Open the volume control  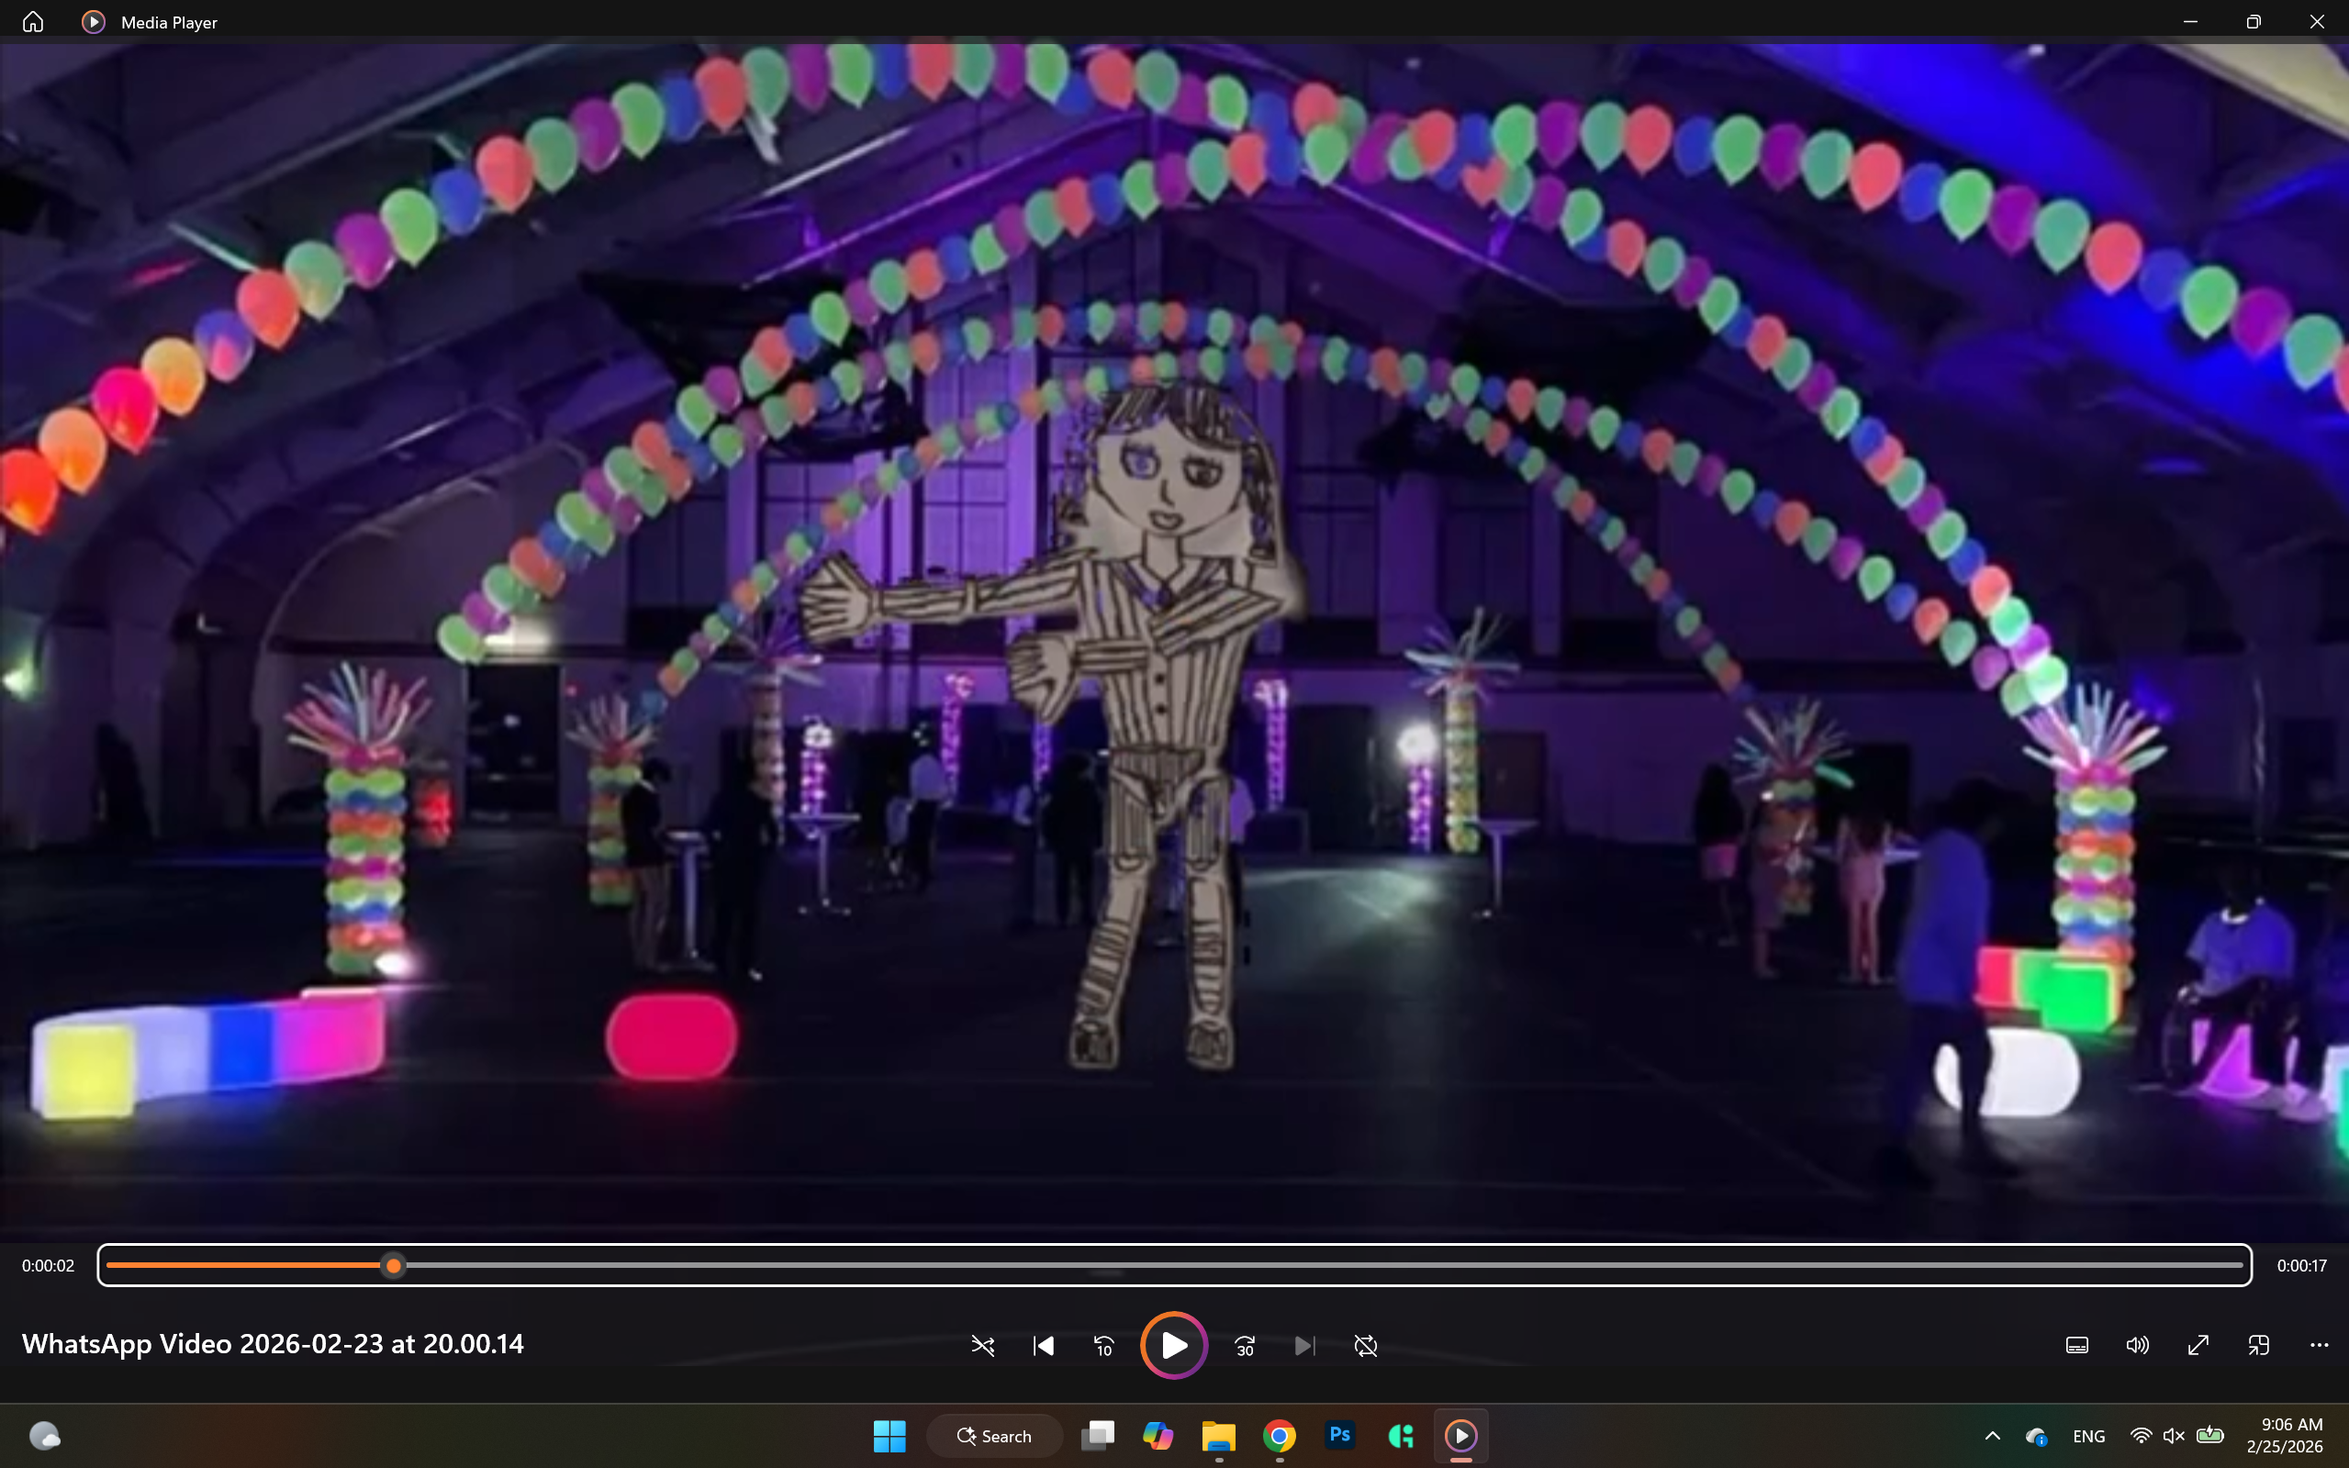pyautogui.click(x=2136, y=1346)
